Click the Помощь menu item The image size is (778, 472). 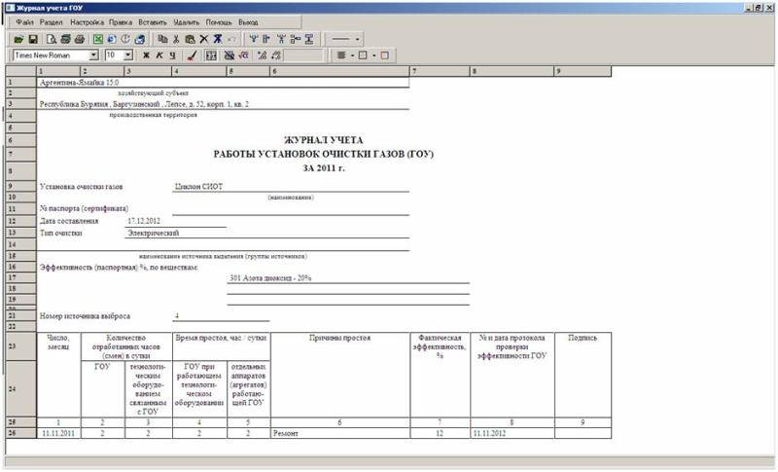pos(219,21)
